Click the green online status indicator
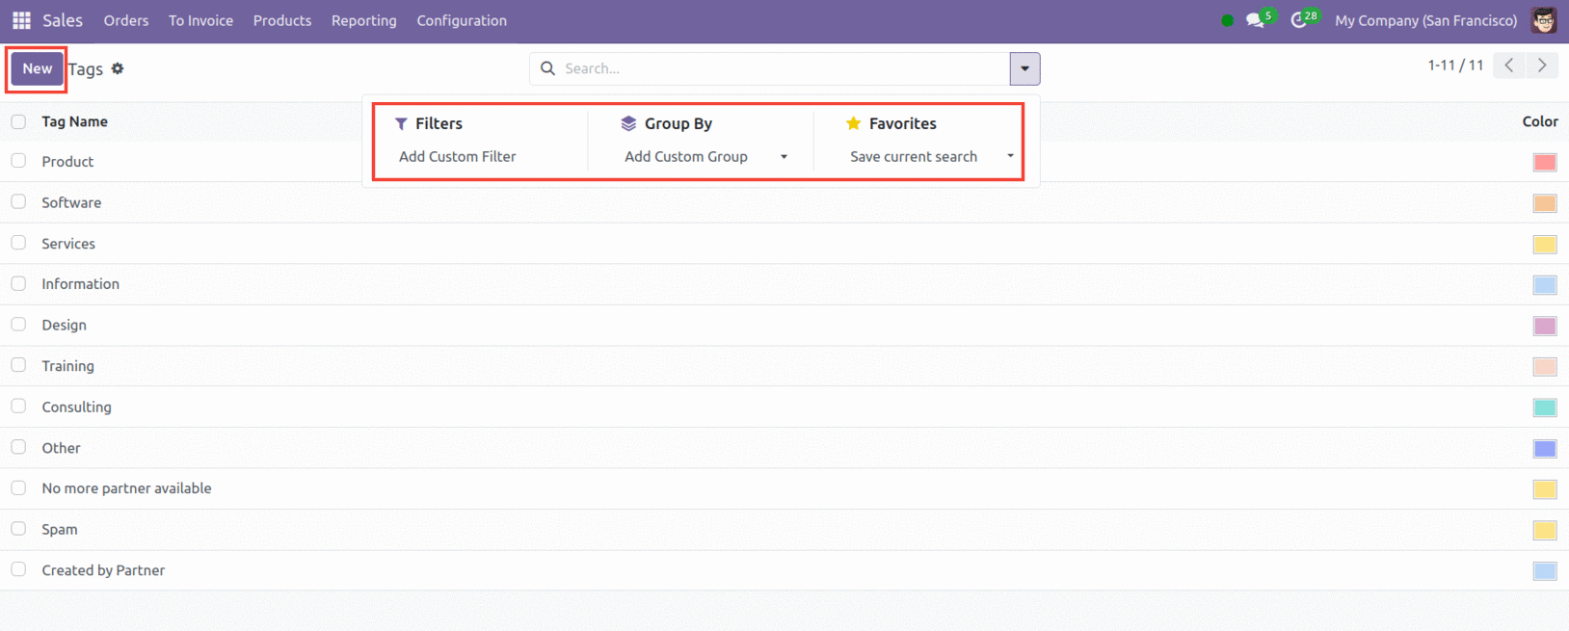Screen dimensions: 1569x631 pyautogui.click(x=1227, y=20)
